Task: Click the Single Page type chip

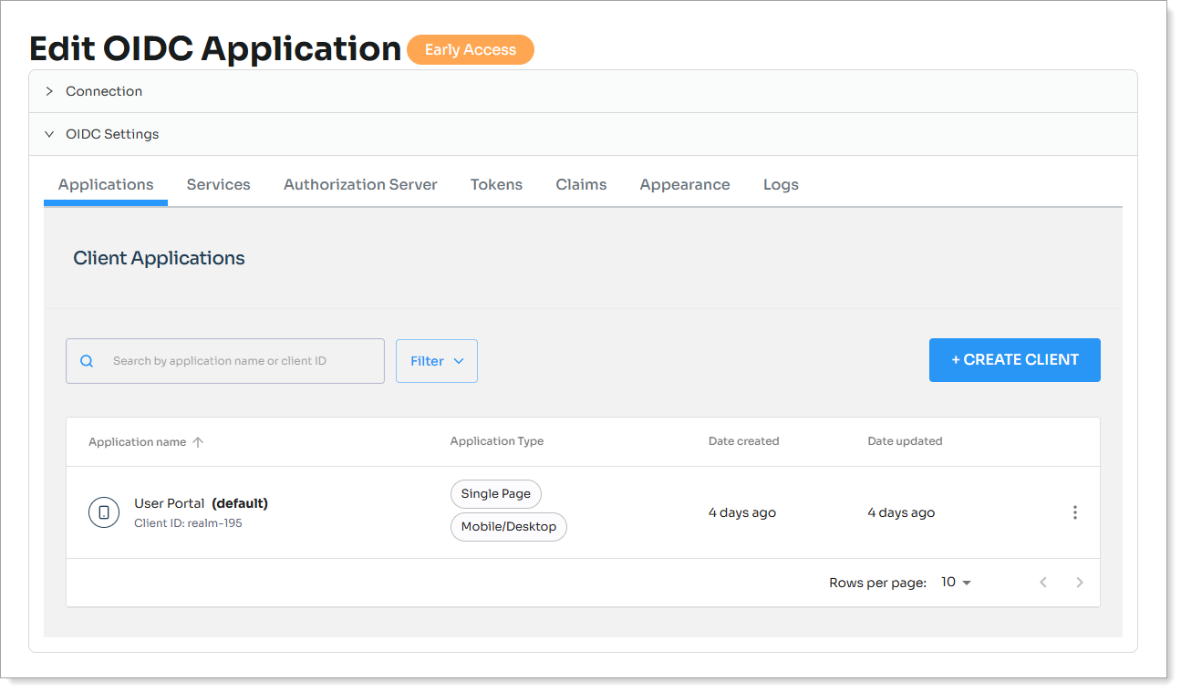Action: [495, 494]
